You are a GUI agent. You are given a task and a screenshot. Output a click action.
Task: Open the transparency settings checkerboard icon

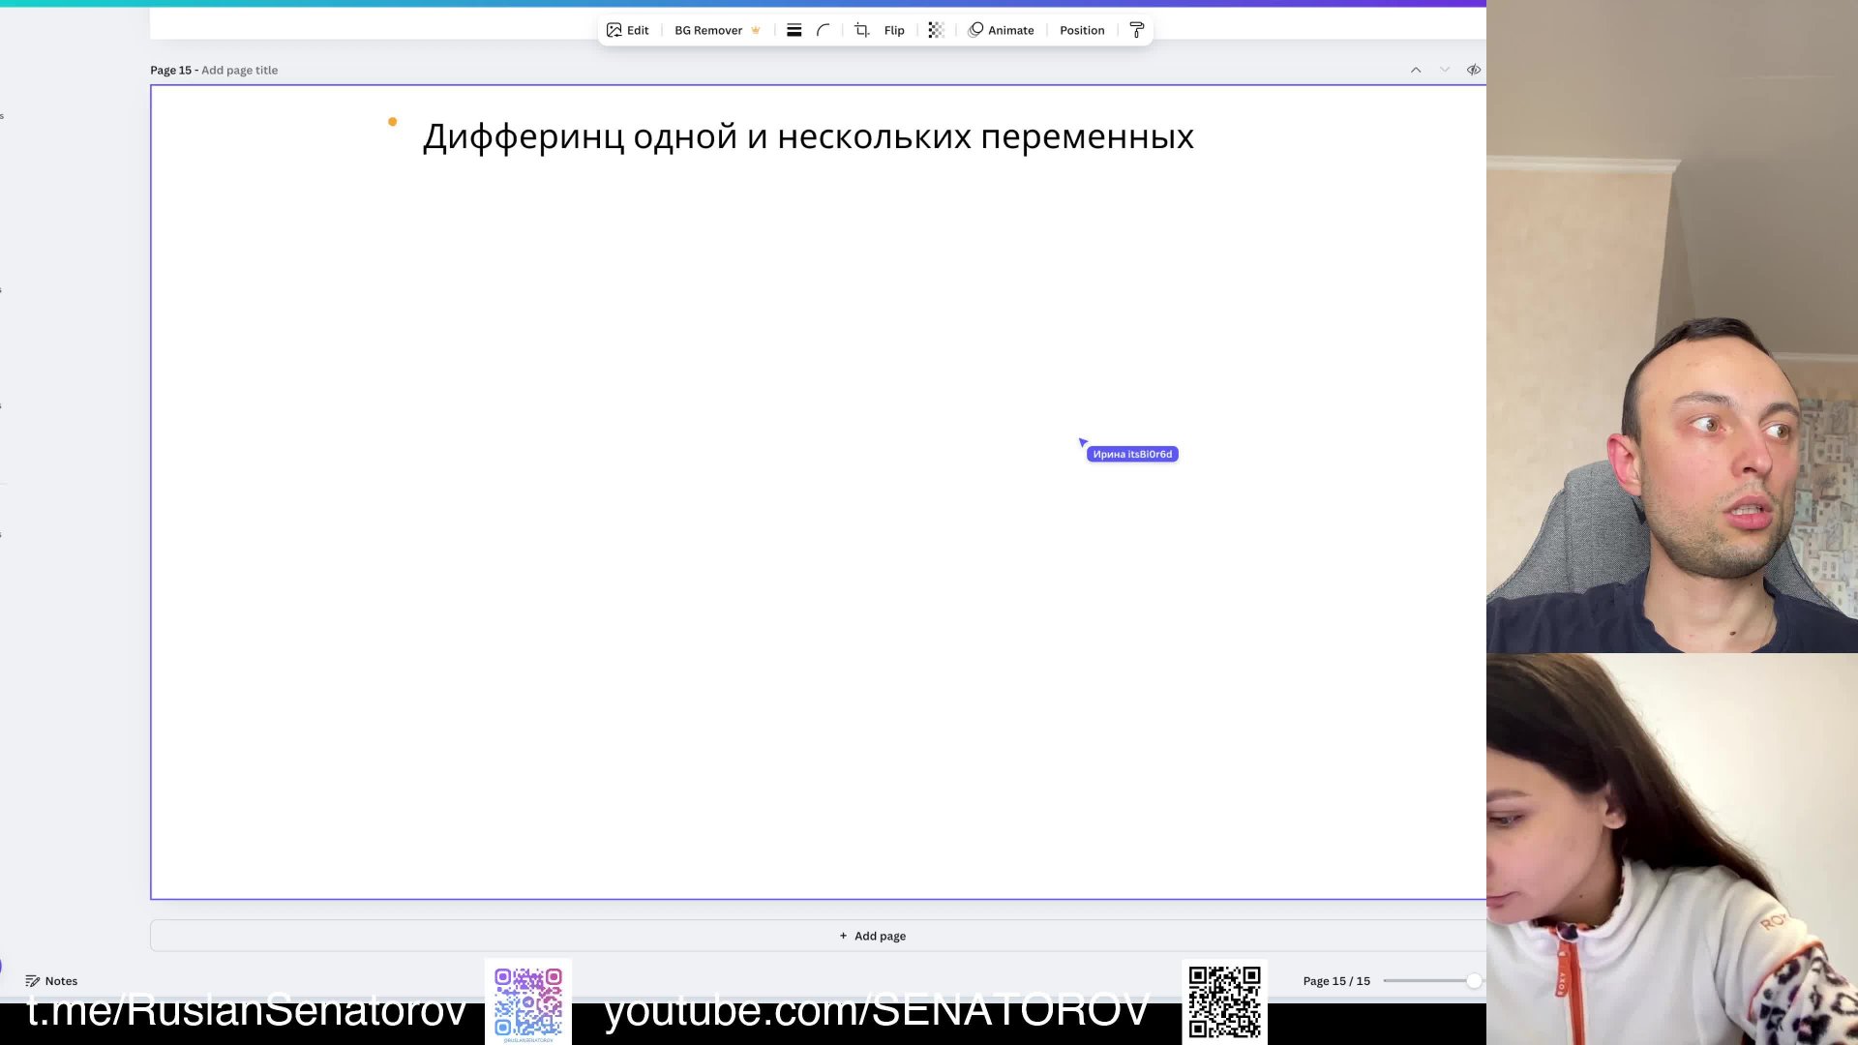pyautogui.click(x=935, y=30)
